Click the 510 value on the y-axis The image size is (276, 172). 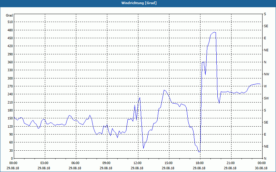[10, 22]
